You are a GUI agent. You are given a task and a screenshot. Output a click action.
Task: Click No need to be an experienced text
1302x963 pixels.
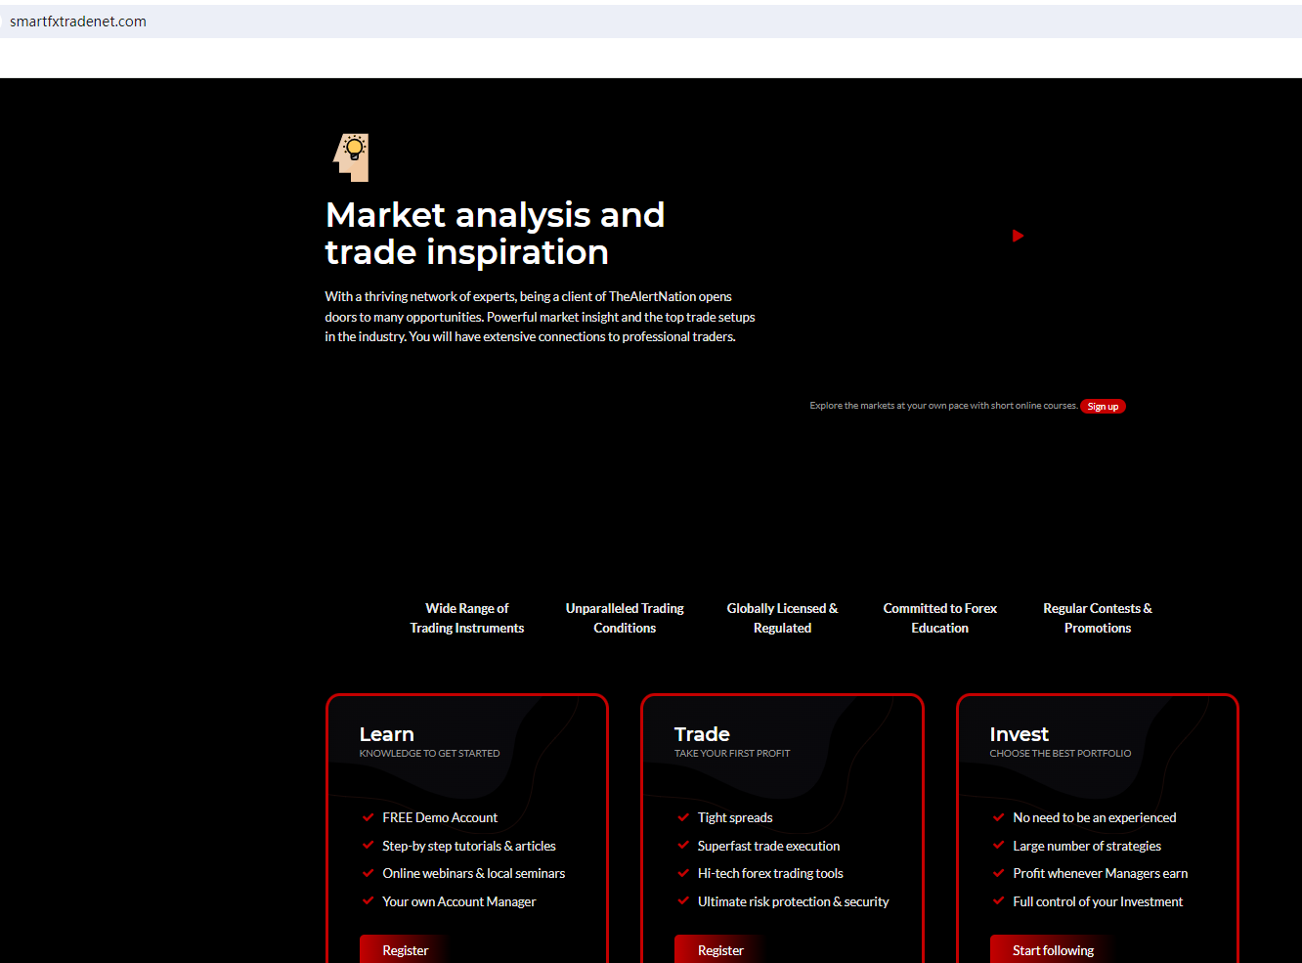[x=1095, y=817]
